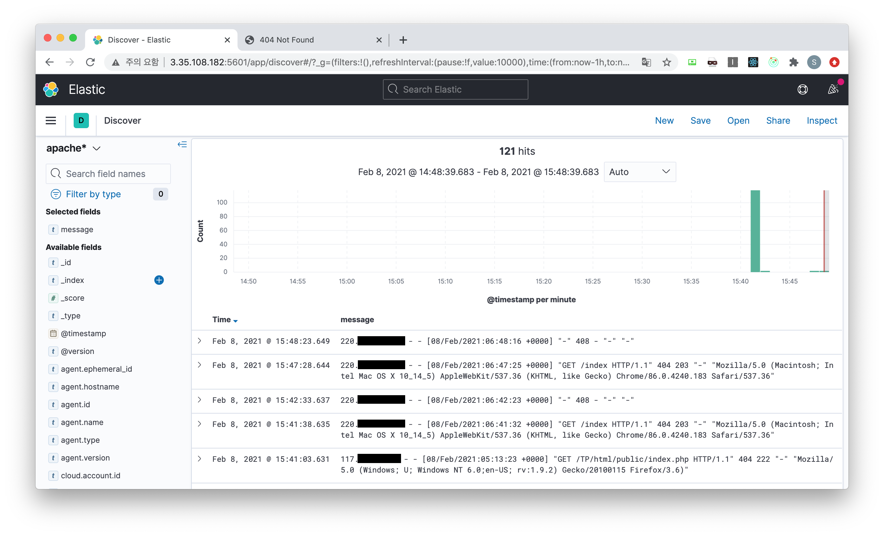The width and height of the screenshot is (884, 536).
Task: Click Inspect in the top menu
Action: click(821, 121)
